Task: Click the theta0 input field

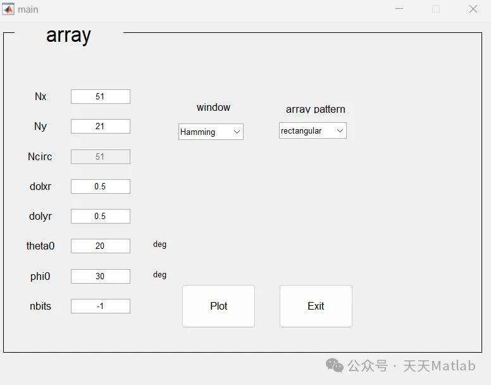Action: click(x=101, y=246)
